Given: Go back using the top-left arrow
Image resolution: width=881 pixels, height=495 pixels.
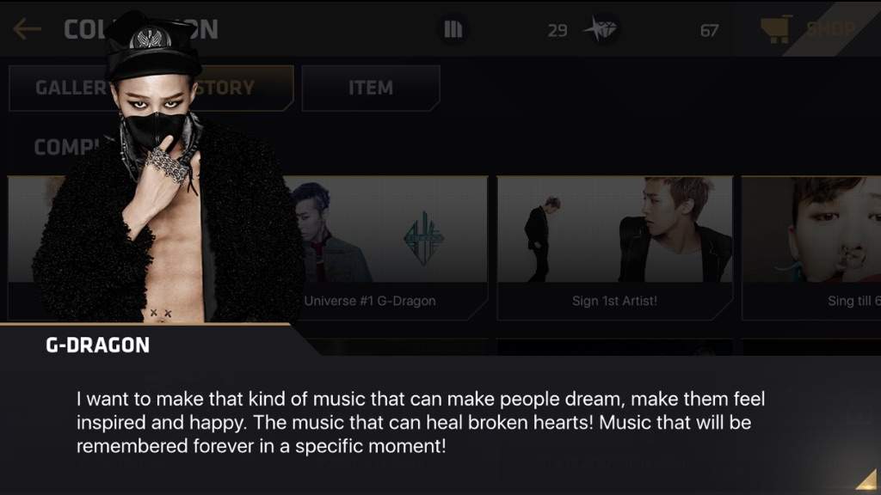Looking at the screenshot, I should pyautogui.click(x=27, y=29).
